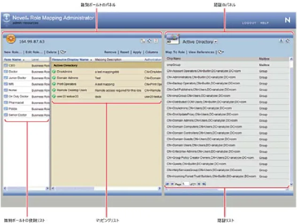Click the authorization list vertical scrollbar down arrow
The height and width of the screenshot is (224, 297).
pos(291,184)
